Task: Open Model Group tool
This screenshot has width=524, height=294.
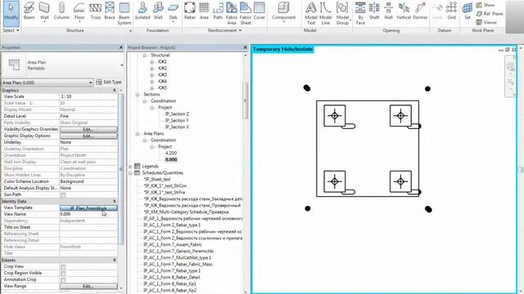Action: pos(342,14)
